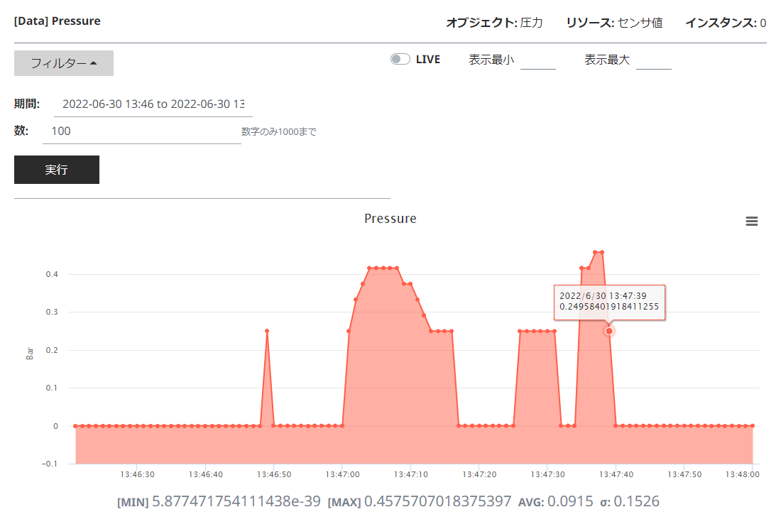The height and width of the screenshot is (529, 781).
Task: Collapse the フィルター filter panel
Action: [x=63, y=63]
